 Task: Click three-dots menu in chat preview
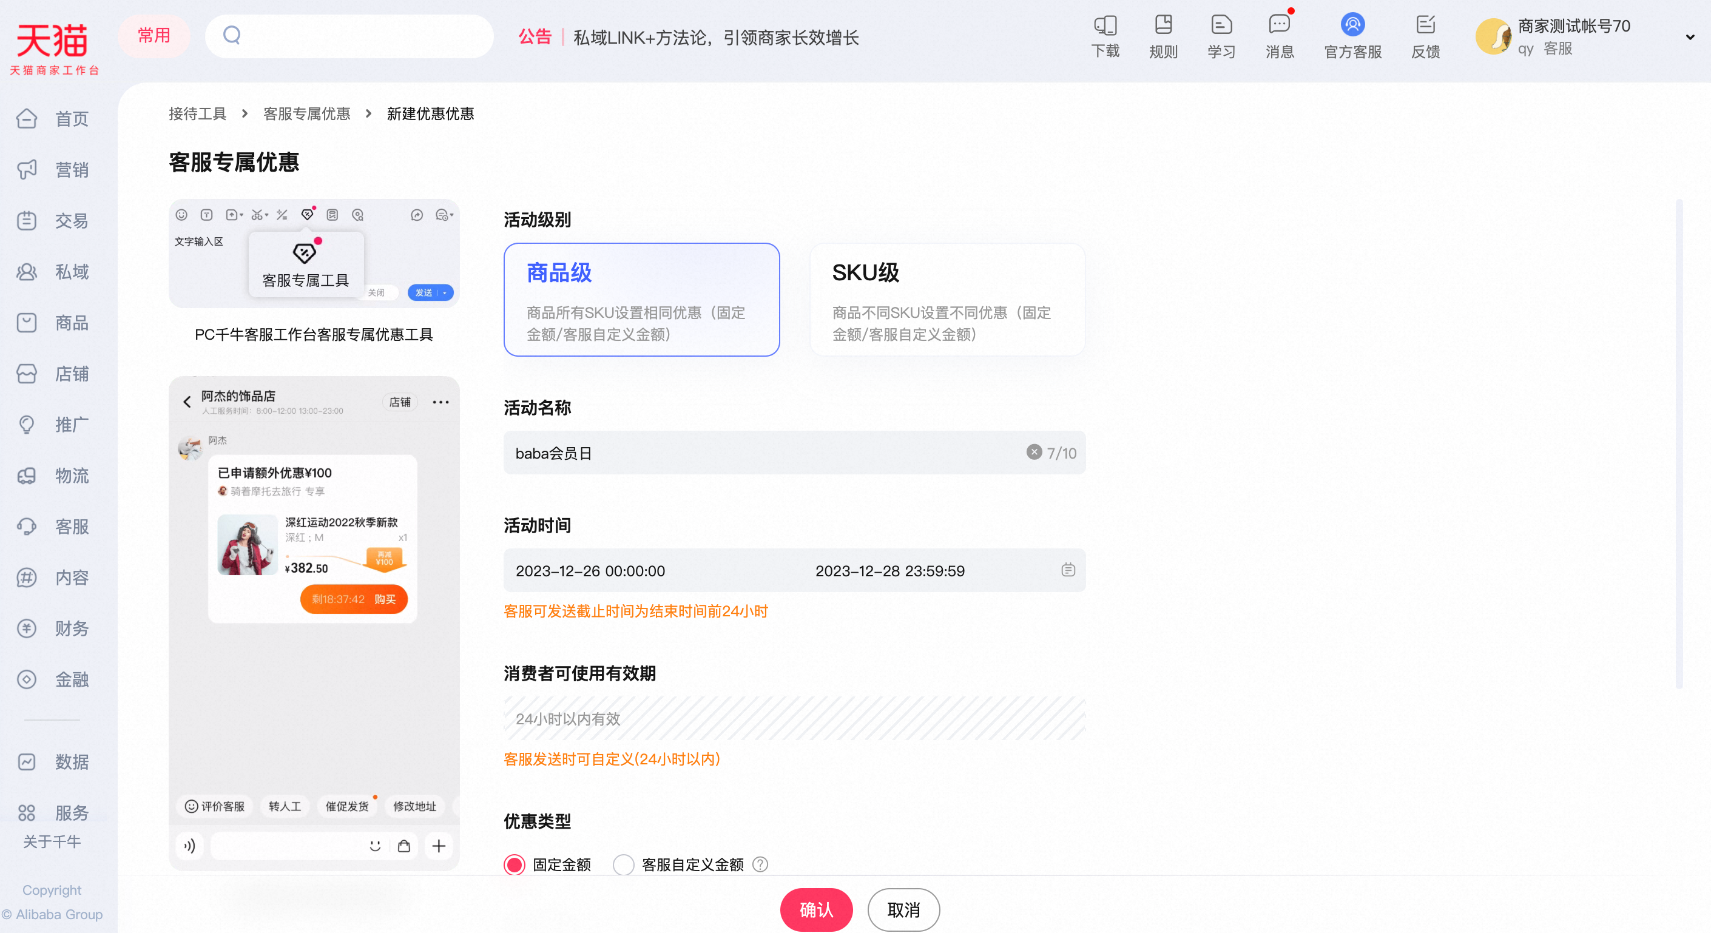pos(440,402)
